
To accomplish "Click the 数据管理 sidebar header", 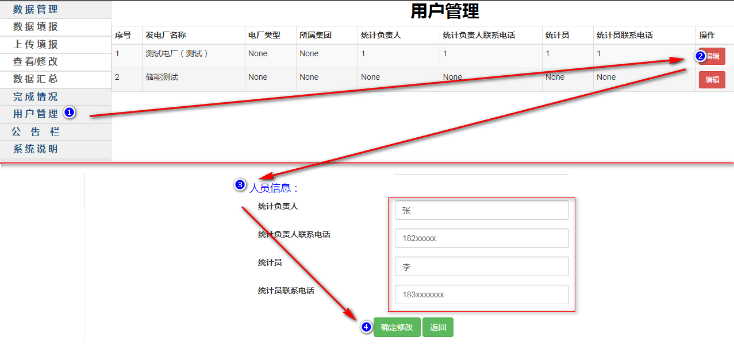I will point(36,9).
